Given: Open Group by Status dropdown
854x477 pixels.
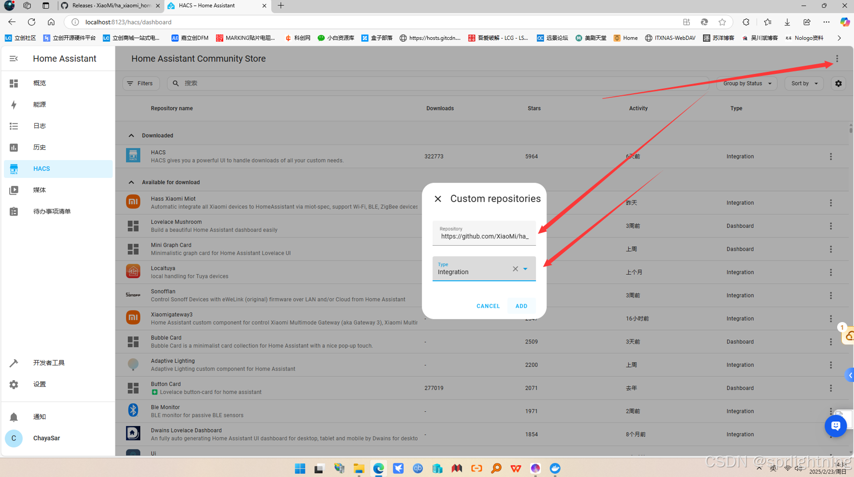Looking at the screenshot, I should click(747, 84).
